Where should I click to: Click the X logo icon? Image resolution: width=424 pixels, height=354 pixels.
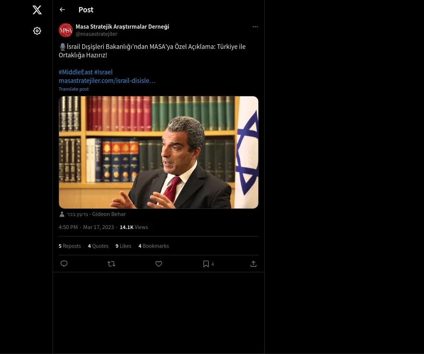click(37, 10)
